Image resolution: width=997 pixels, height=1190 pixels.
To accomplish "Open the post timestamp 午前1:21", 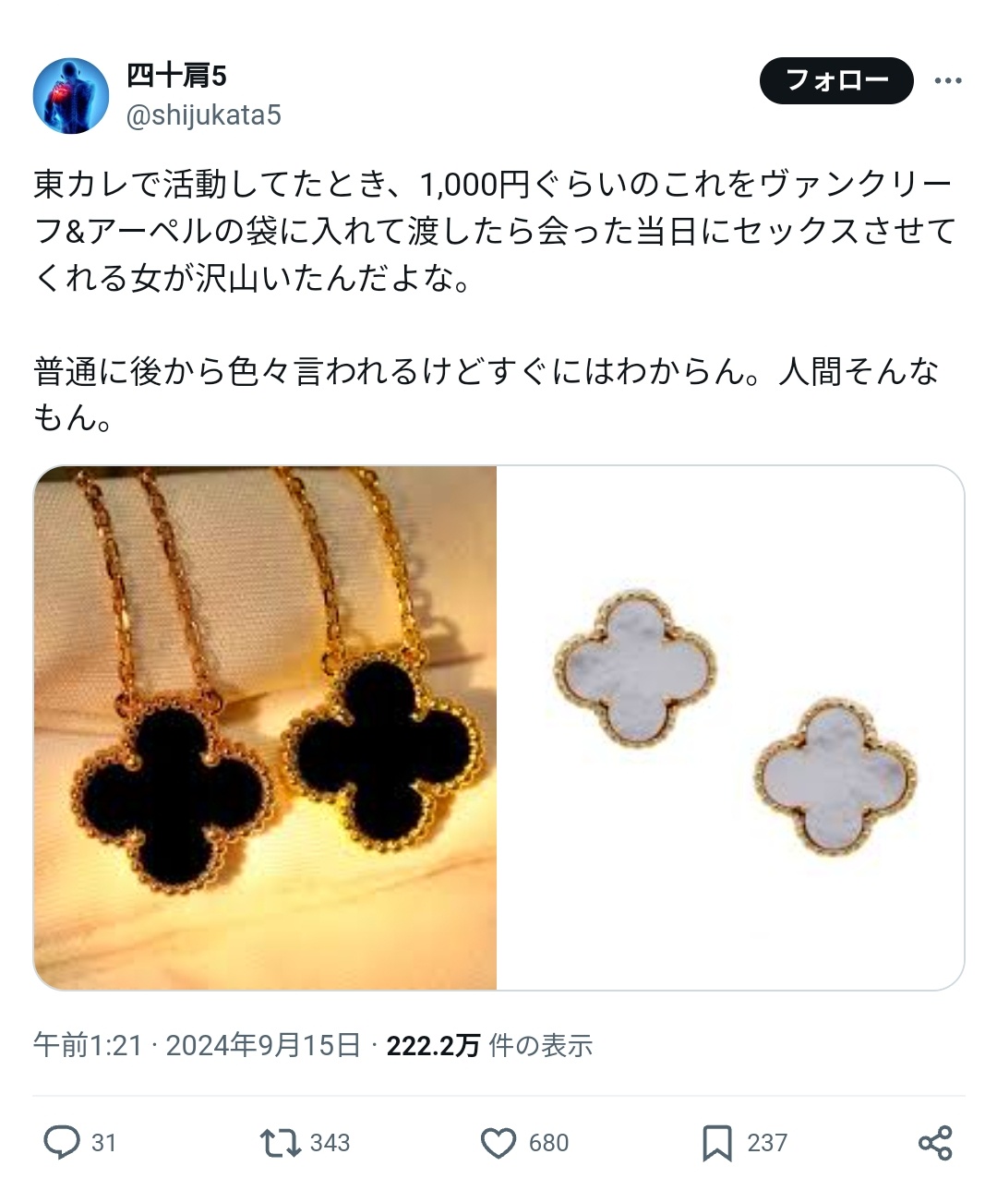I will point(88,1045).
